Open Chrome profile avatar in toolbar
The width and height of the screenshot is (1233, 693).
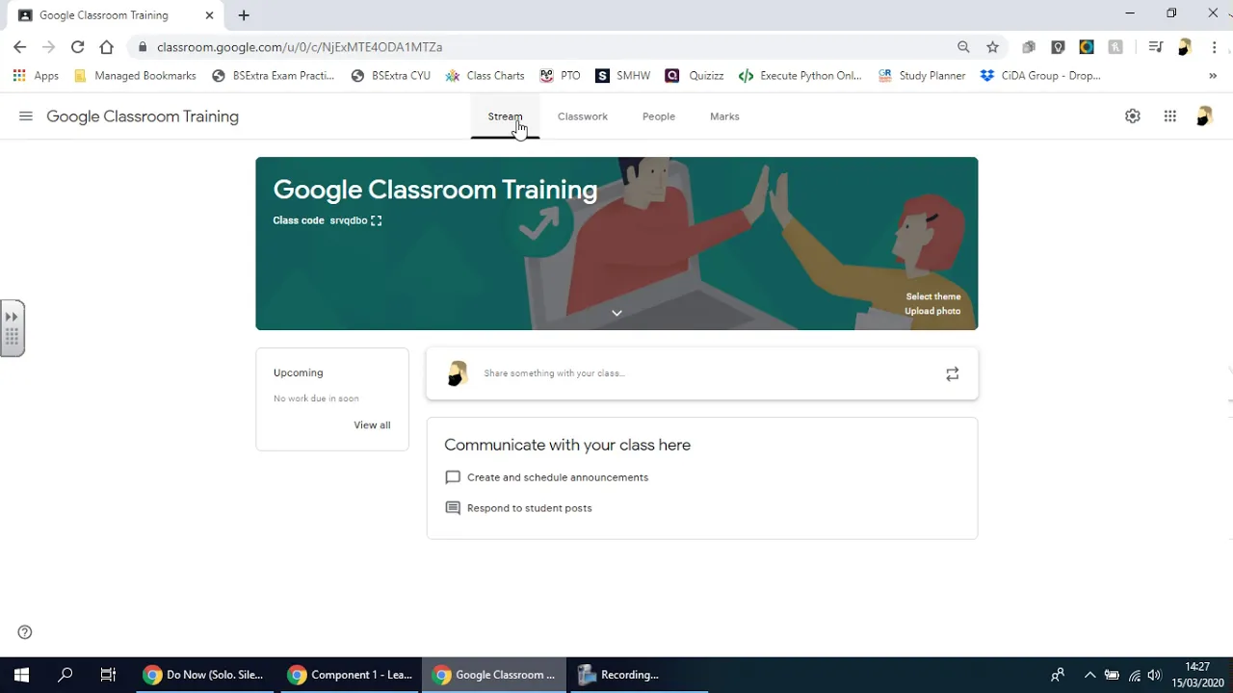1185,47
